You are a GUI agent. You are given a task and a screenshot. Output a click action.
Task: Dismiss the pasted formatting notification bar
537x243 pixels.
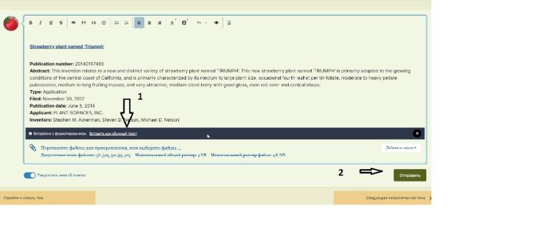pos(417,134)
